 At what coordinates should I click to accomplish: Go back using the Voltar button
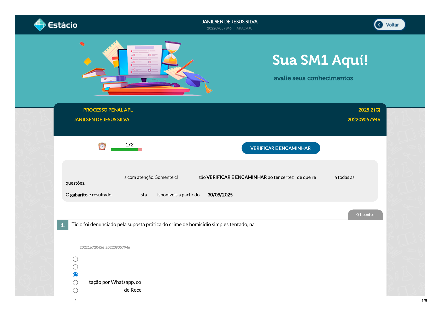[x=389, y=25]
